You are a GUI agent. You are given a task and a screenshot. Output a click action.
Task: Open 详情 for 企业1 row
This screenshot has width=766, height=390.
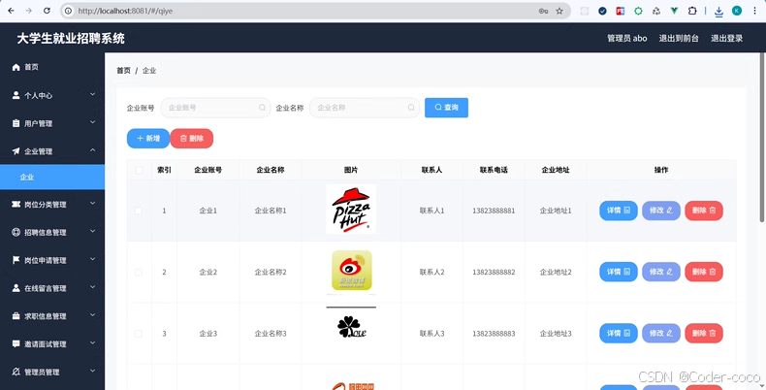tap(619, 211)
